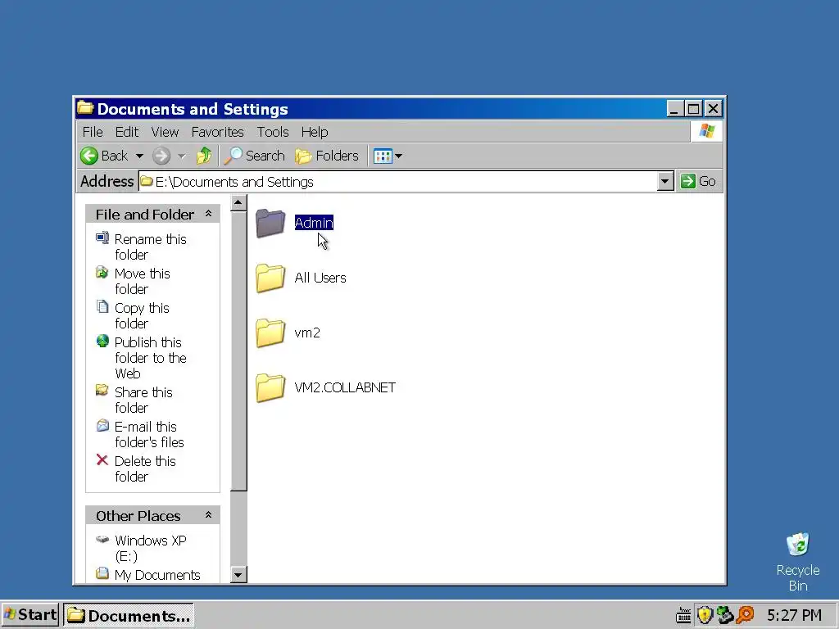
Task: Click the red X Delete icon
Action: coord(102,459)
